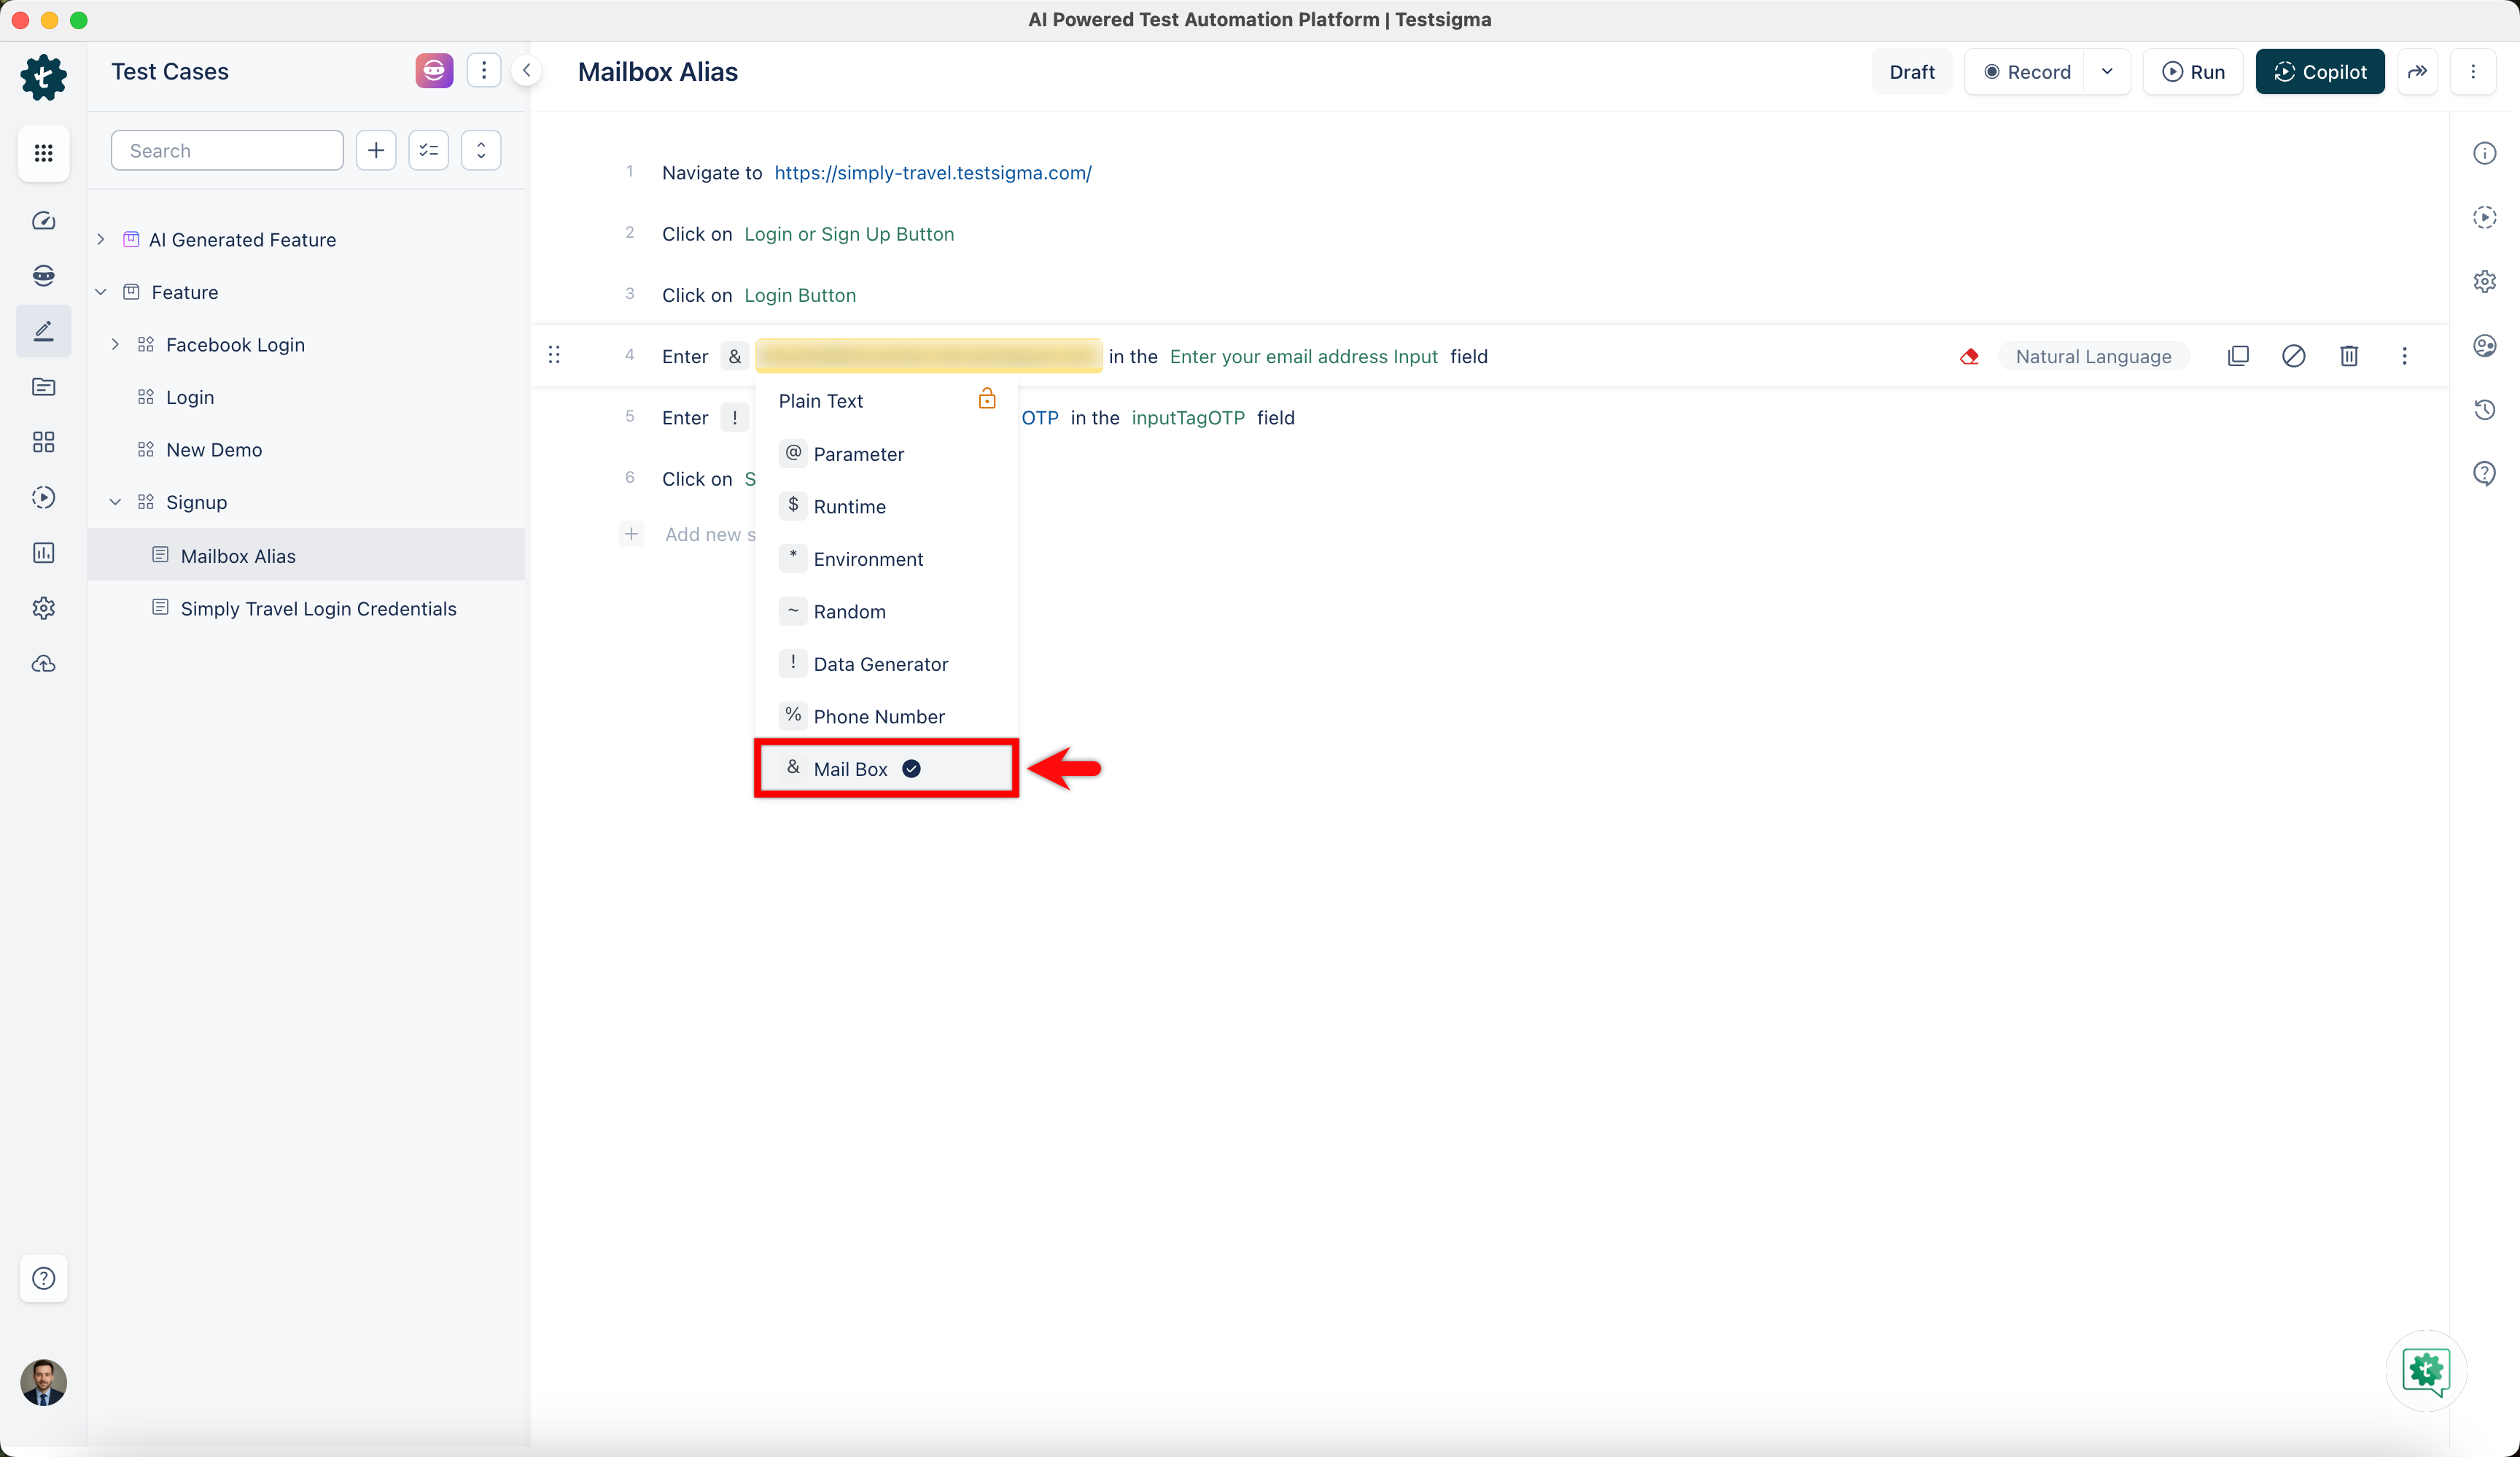Click the purple AI bot icon beside Test Cases

point(434,71)
